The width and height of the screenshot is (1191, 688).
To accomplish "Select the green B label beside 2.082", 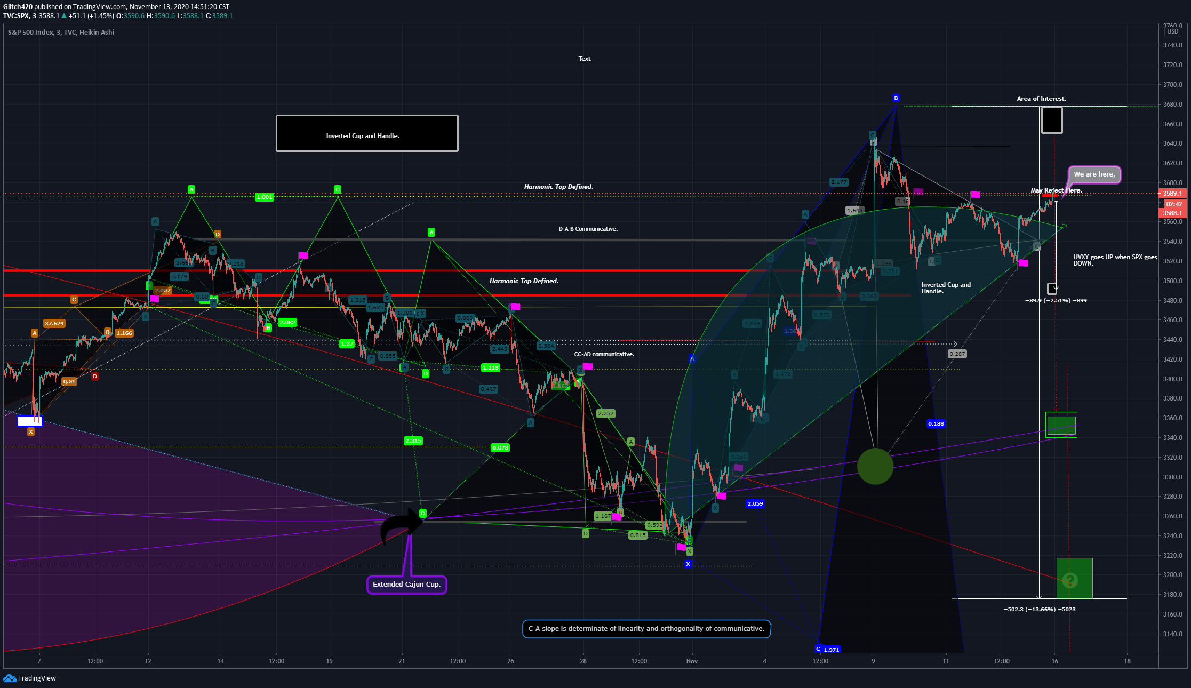I will (x=268, y=327).
